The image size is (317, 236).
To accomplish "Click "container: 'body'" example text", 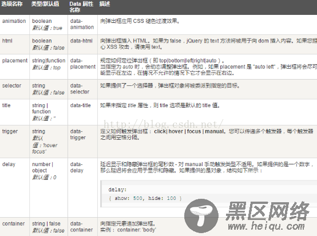I will point(136,230).
